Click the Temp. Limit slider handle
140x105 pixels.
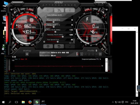(x=53, y=27)
